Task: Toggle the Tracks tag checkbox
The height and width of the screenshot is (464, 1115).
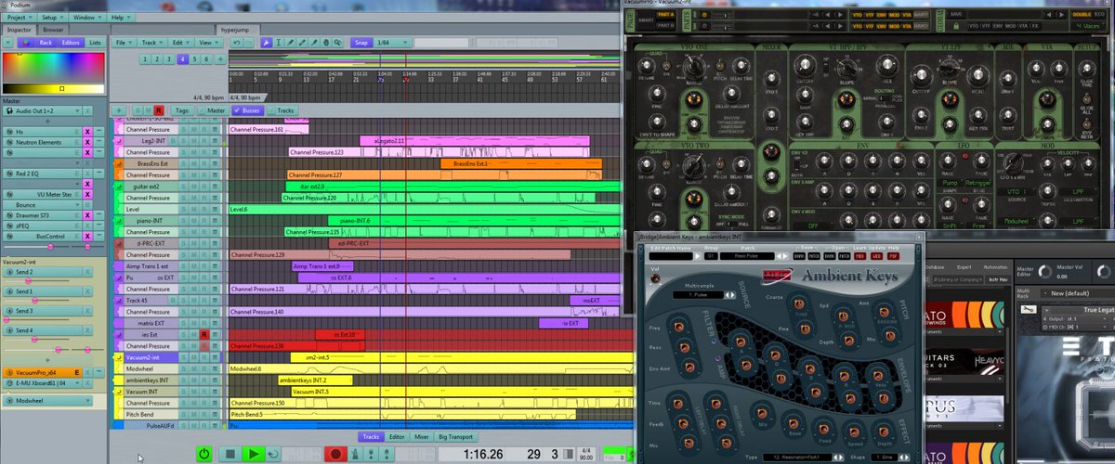Action: [x=282, y=110]
